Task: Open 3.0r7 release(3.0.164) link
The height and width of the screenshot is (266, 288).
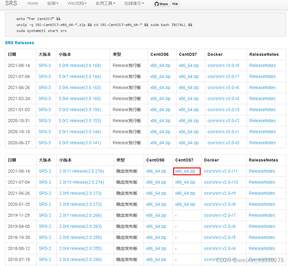Action: click(80, 76)
